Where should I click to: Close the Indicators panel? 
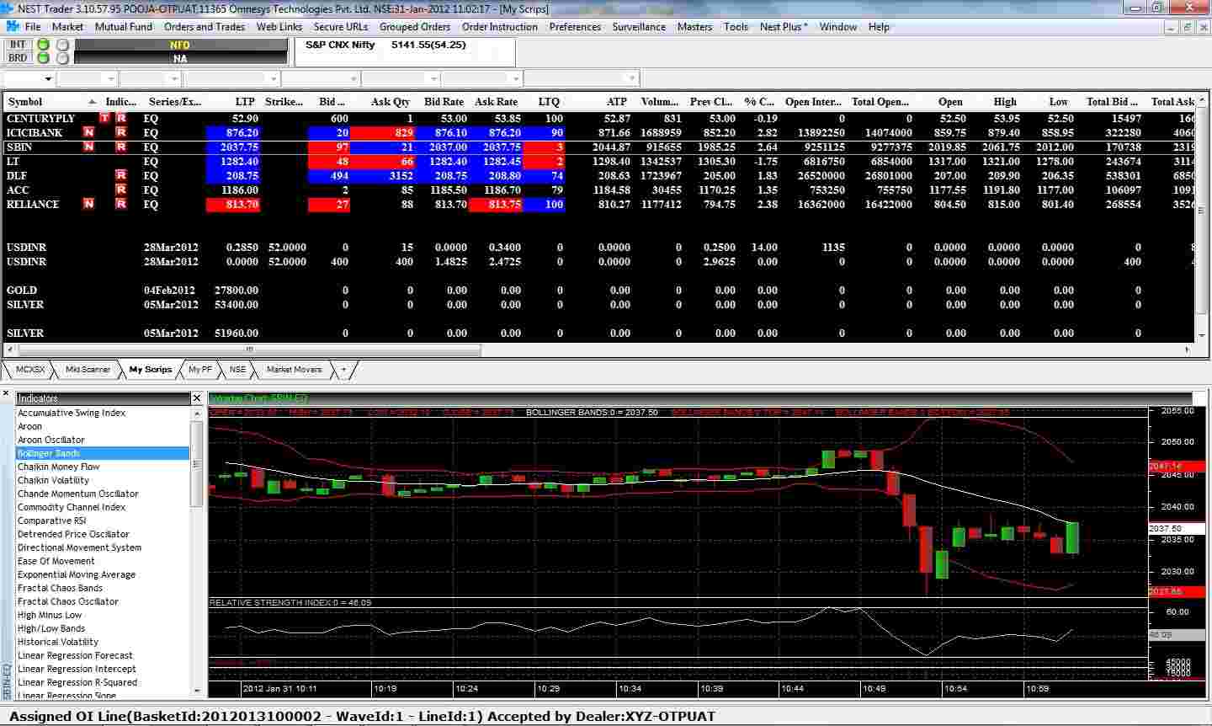pos(197,398)
